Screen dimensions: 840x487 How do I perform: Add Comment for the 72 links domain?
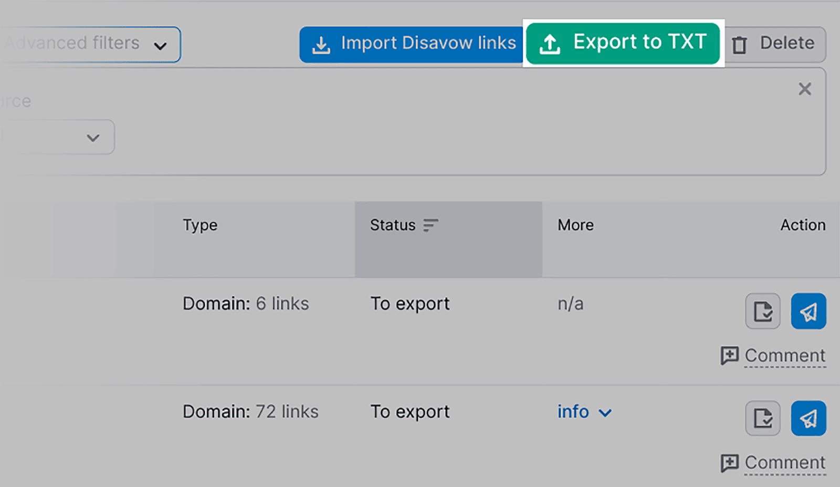coord(785,463)
